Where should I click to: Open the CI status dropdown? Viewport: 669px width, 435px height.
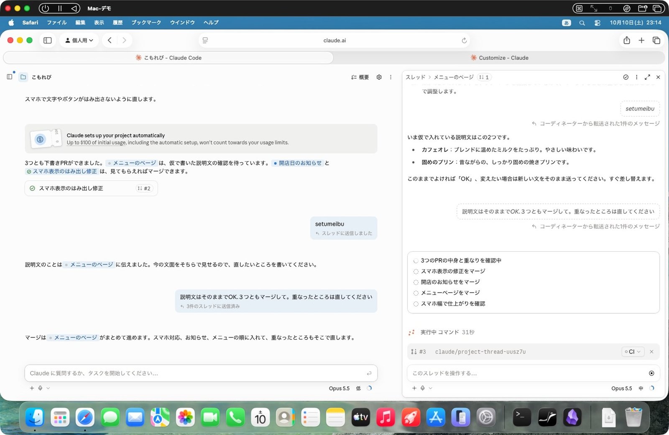tap(633, 352)
